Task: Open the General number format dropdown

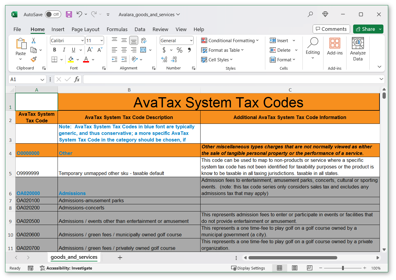Action: [x=191, y=40]
